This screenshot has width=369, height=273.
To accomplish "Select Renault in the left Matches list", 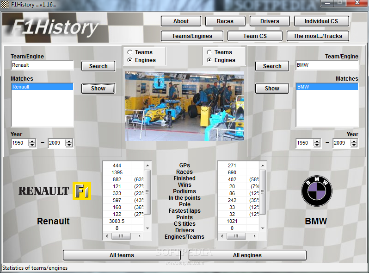I will pos(43,87).
